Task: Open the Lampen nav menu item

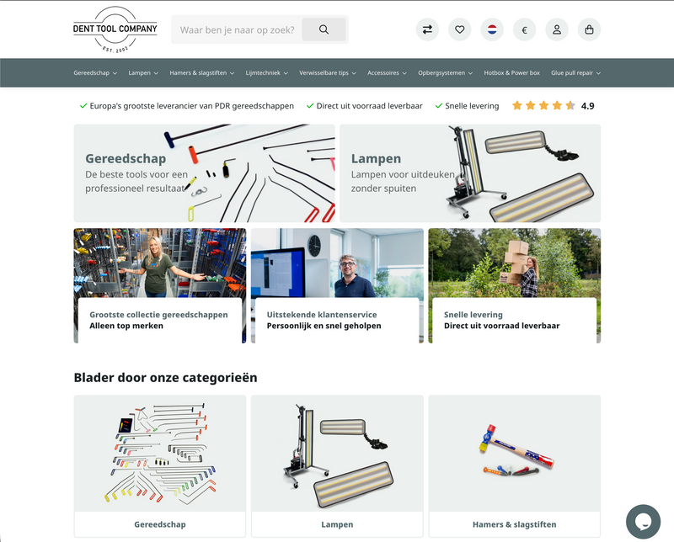Action: [x=140, y=73]
